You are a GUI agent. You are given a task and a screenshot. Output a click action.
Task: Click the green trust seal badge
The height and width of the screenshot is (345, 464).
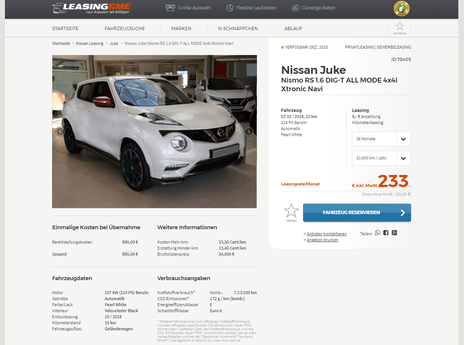401,9
